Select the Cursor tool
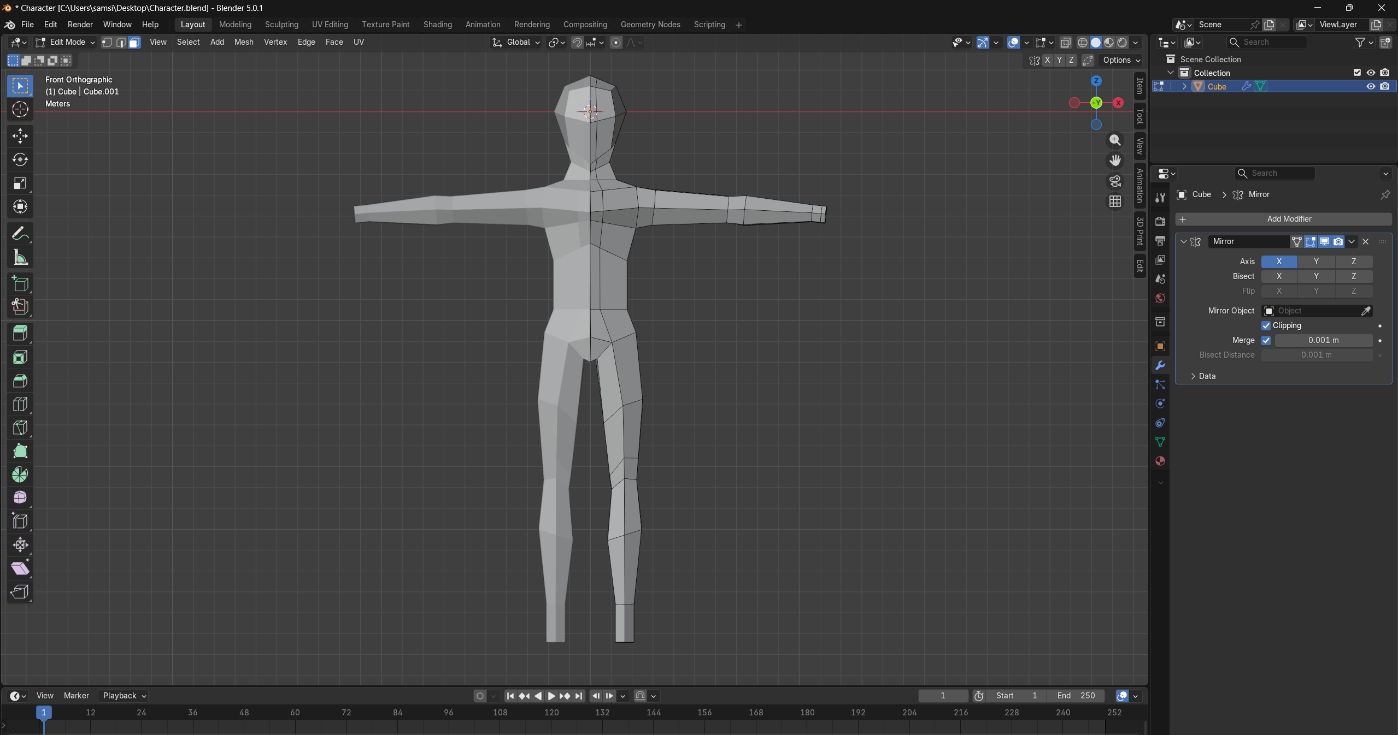The height and width of the screenshot is (735, 1398). pyautogui.click(x=20, y=109)
